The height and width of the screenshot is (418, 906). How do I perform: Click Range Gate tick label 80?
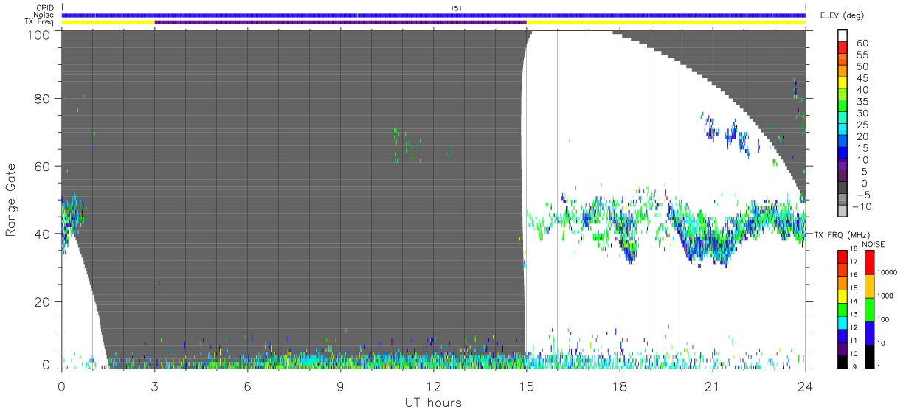[43, 98]
